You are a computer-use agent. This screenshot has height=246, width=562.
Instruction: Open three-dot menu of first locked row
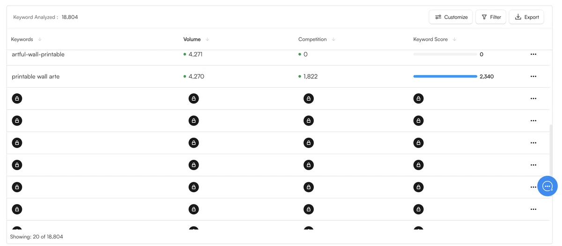pos(533,98)
